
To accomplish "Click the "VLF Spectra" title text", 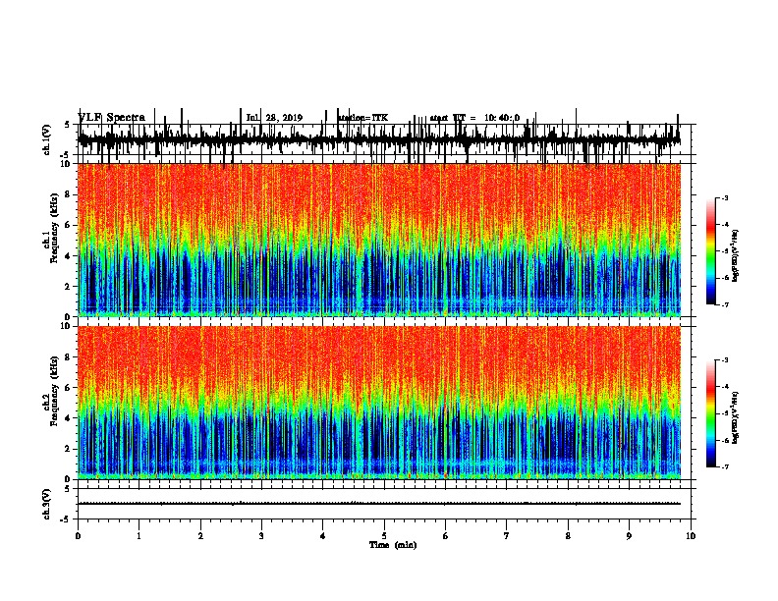I will 111,118.
